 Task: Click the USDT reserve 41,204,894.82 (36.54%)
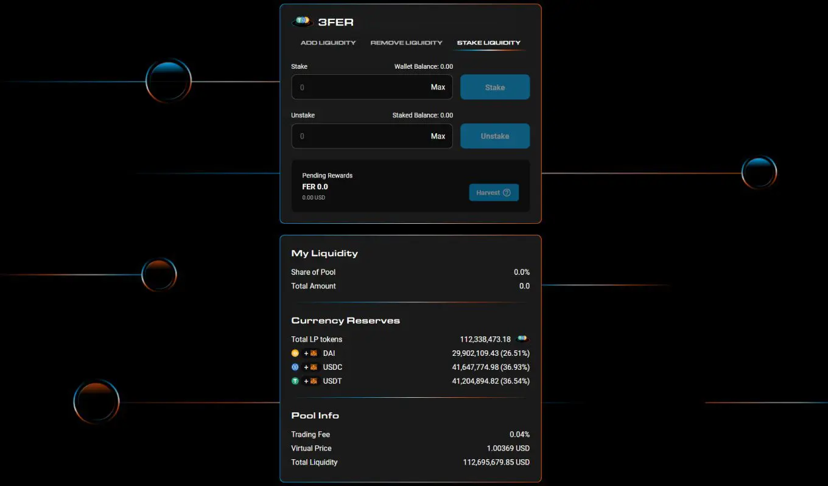coord(491,381)
